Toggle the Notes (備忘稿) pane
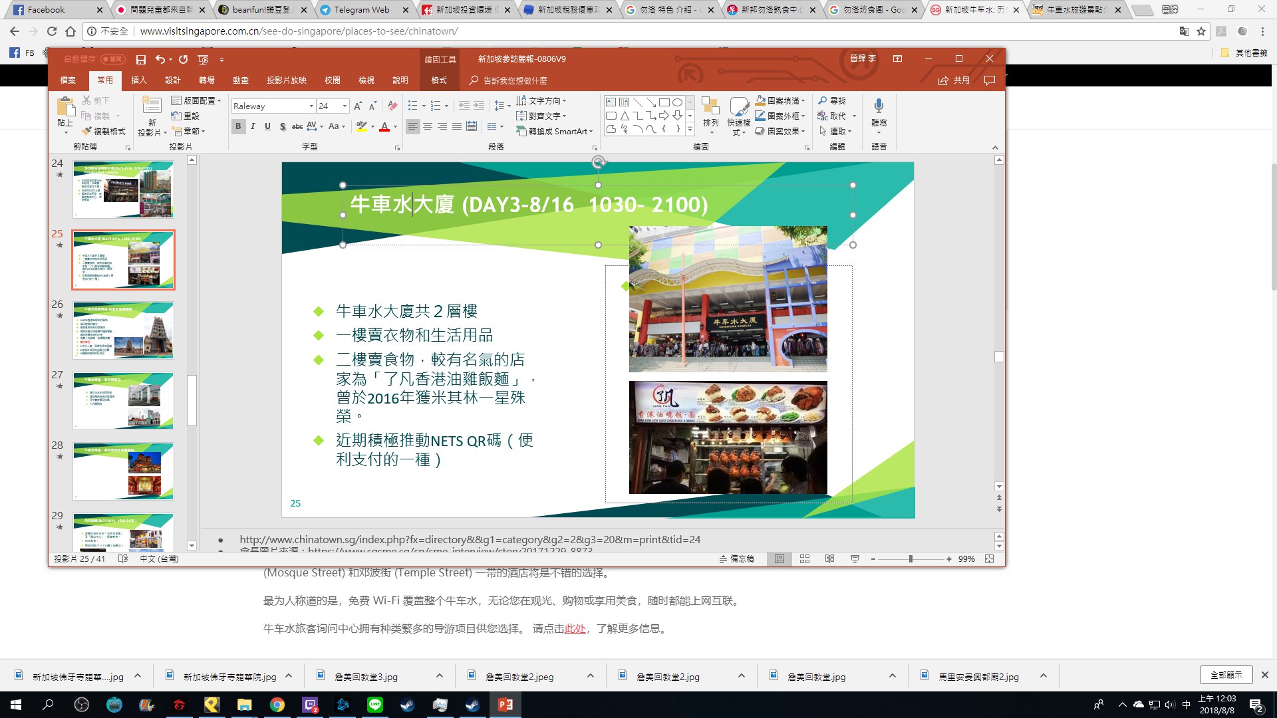Screen dimensions: 1277x718 [x=737, y=559]
